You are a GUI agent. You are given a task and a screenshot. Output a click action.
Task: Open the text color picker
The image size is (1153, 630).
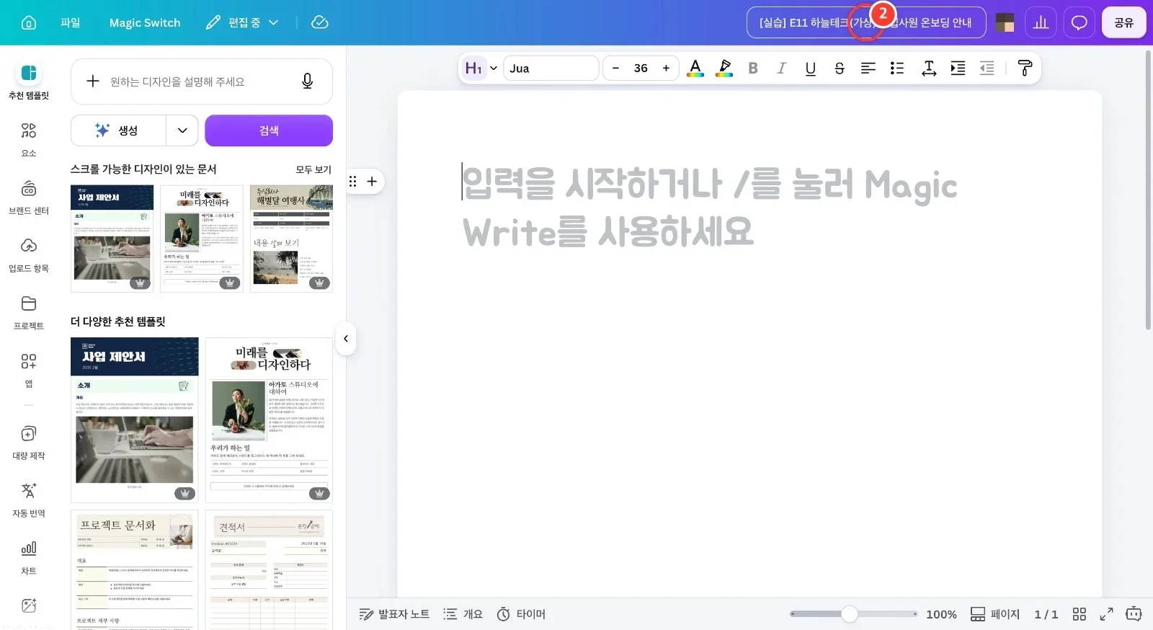[695, 68]
